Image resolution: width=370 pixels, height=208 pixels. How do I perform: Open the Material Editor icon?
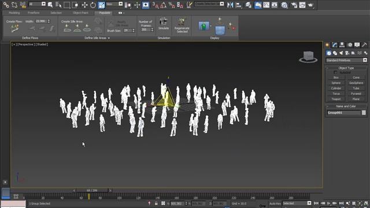(x=284, y=5)
